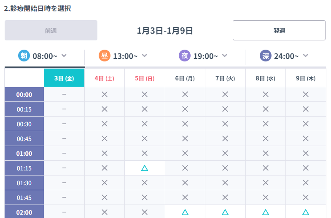This screenshot has width=331, height=218.
Task: Click the 昼 daytime circle icon
Action: tap(105, 56)
